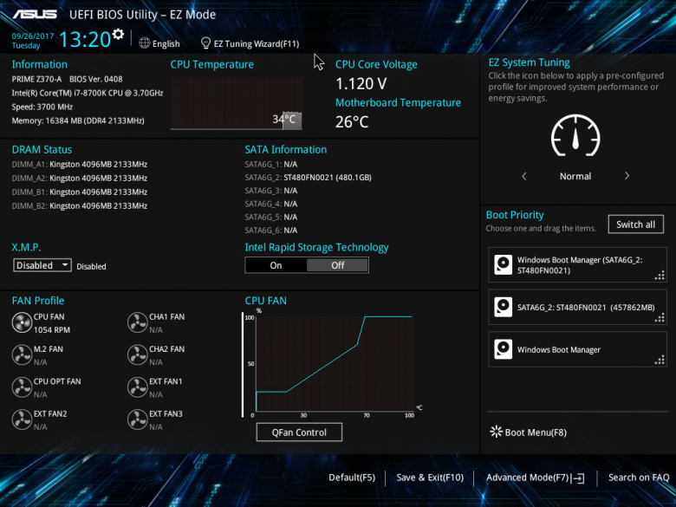Open QFan Control button
The width and height of the screenshot is (676, 507).
[x=299, y=432]
